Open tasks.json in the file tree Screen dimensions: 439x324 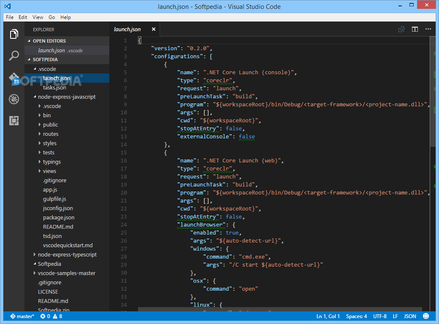click(x=54, y=88)
